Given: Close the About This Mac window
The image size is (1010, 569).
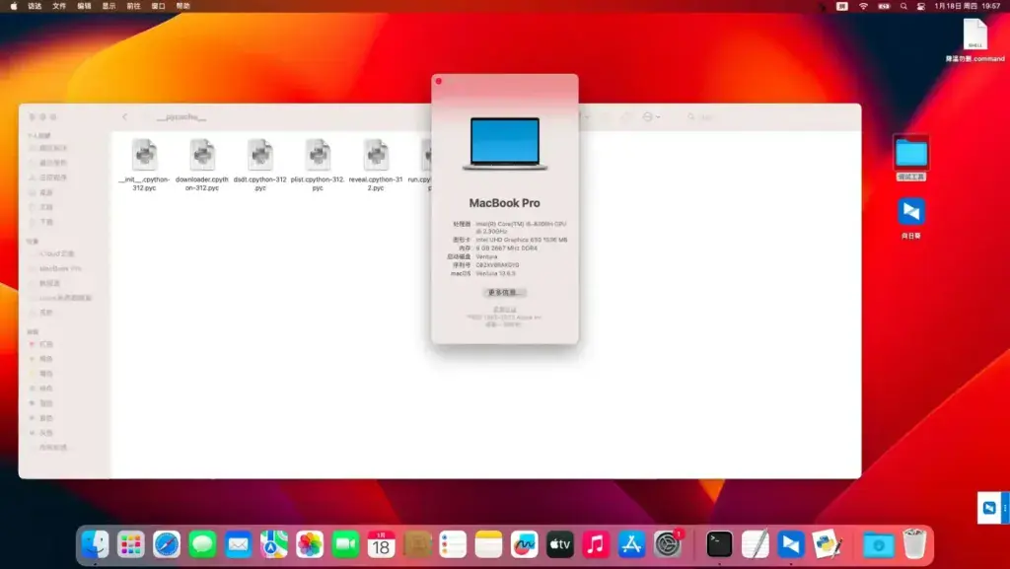Looking at the screenshot, I should 439,81.
